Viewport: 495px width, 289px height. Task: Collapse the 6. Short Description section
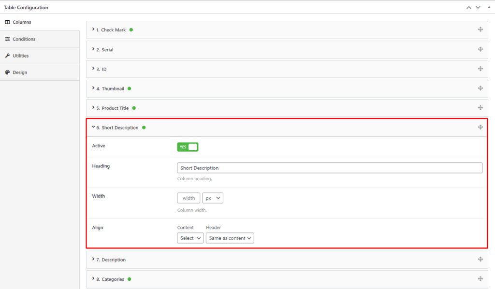117,128
